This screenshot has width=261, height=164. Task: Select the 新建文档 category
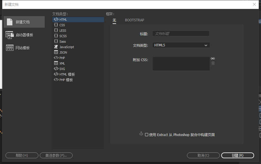(24, 22)
